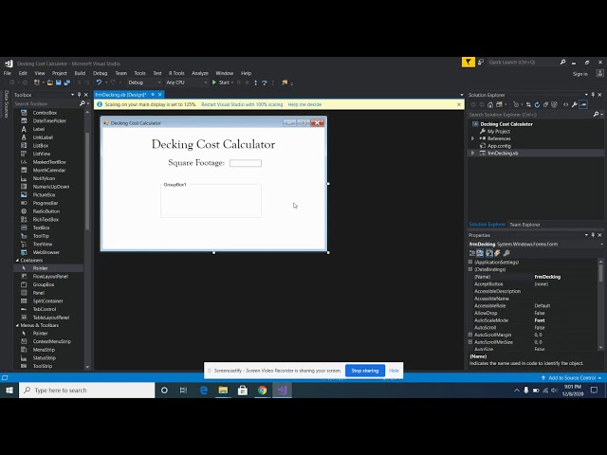This screenshot has height=455, width=607.
Task: Collapse Menus & Toolbars group in Toolbox
Action: point(17,325)
